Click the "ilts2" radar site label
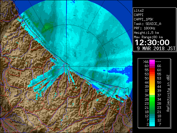 [x=139, y=11]
